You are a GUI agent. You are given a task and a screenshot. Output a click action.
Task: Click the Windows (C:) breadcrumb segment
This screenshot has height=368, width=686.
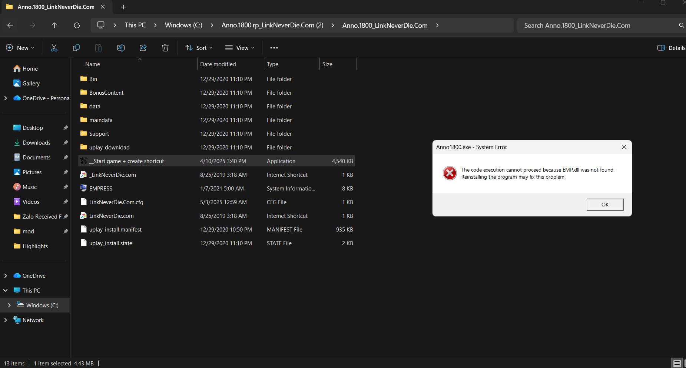[x=183, y=26]
